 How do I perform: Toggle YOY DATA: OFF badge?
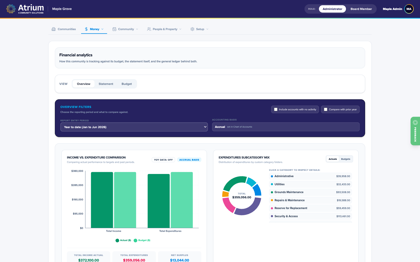point(163,160)
